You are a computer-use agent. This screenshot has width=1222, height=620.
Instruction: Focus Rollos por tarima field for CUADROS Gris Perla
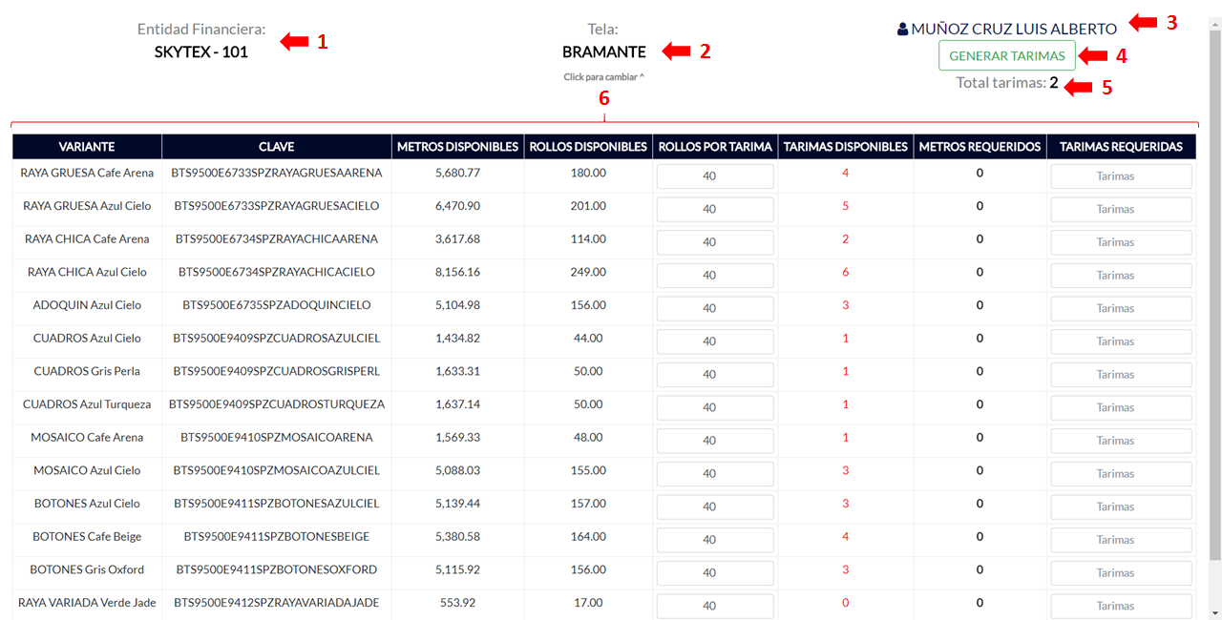(x=715, y=374)
